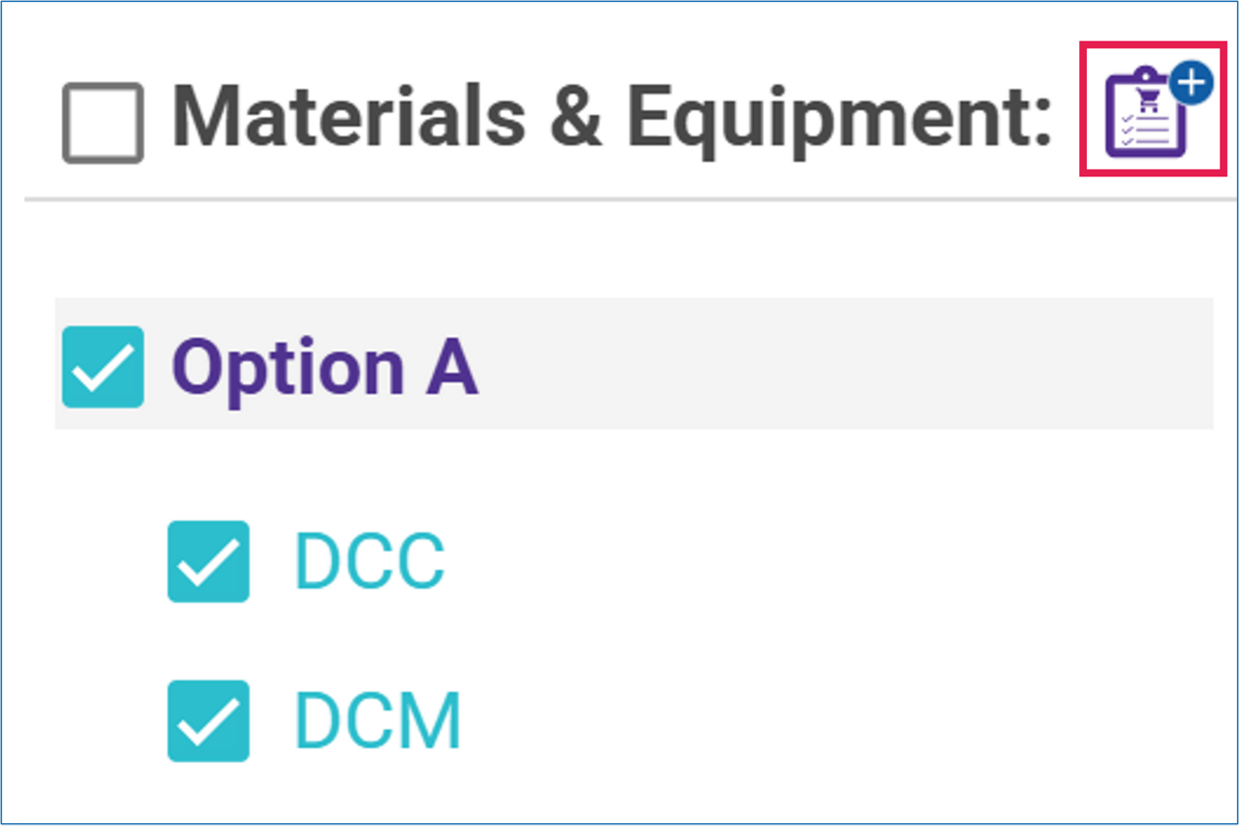1239x826 pixels.
Task: Click the teal DCM text
Action: click(x=377, y=720)
